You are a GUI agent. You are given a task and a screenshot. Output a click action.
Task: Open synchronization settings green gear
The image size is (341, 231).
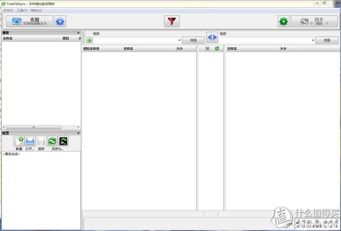(284, 21)
